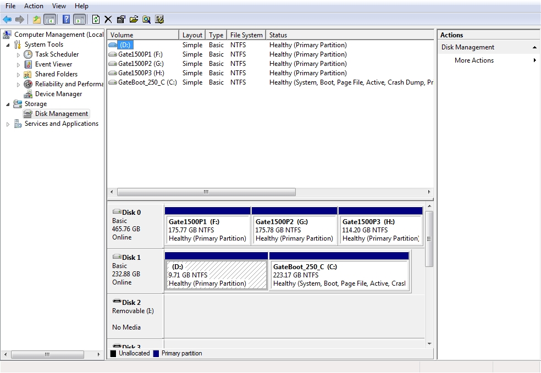This screenshot has height=373, width=541.
Task: Click the Properties checklist toolbar icon
Action: point(121,19)
